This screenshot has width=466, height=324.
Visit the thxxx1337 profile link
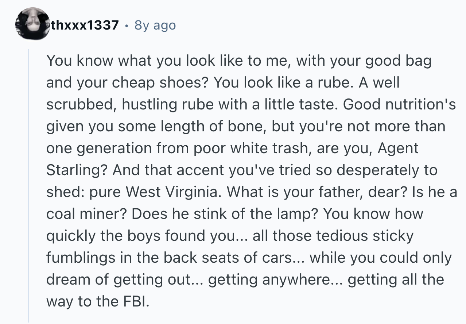(x=85, y=25)
